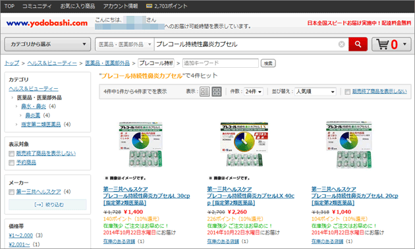The image size is (415, 249).
Task: Open カテゴリから選ぶ category dropdown
Action: 47,44
